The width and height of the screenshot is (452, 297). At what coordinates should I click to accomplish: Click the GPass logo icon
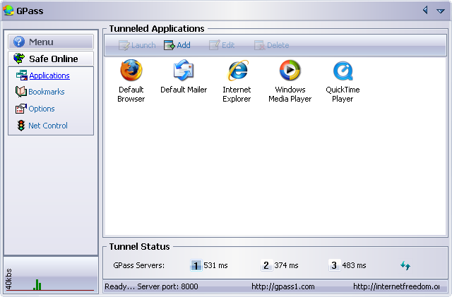[x=8, y=11]
